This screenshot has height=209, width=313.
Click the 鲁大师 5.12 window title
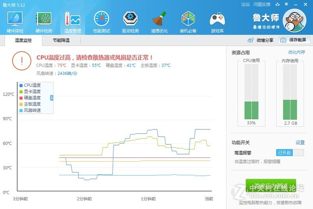pos(14,5)
